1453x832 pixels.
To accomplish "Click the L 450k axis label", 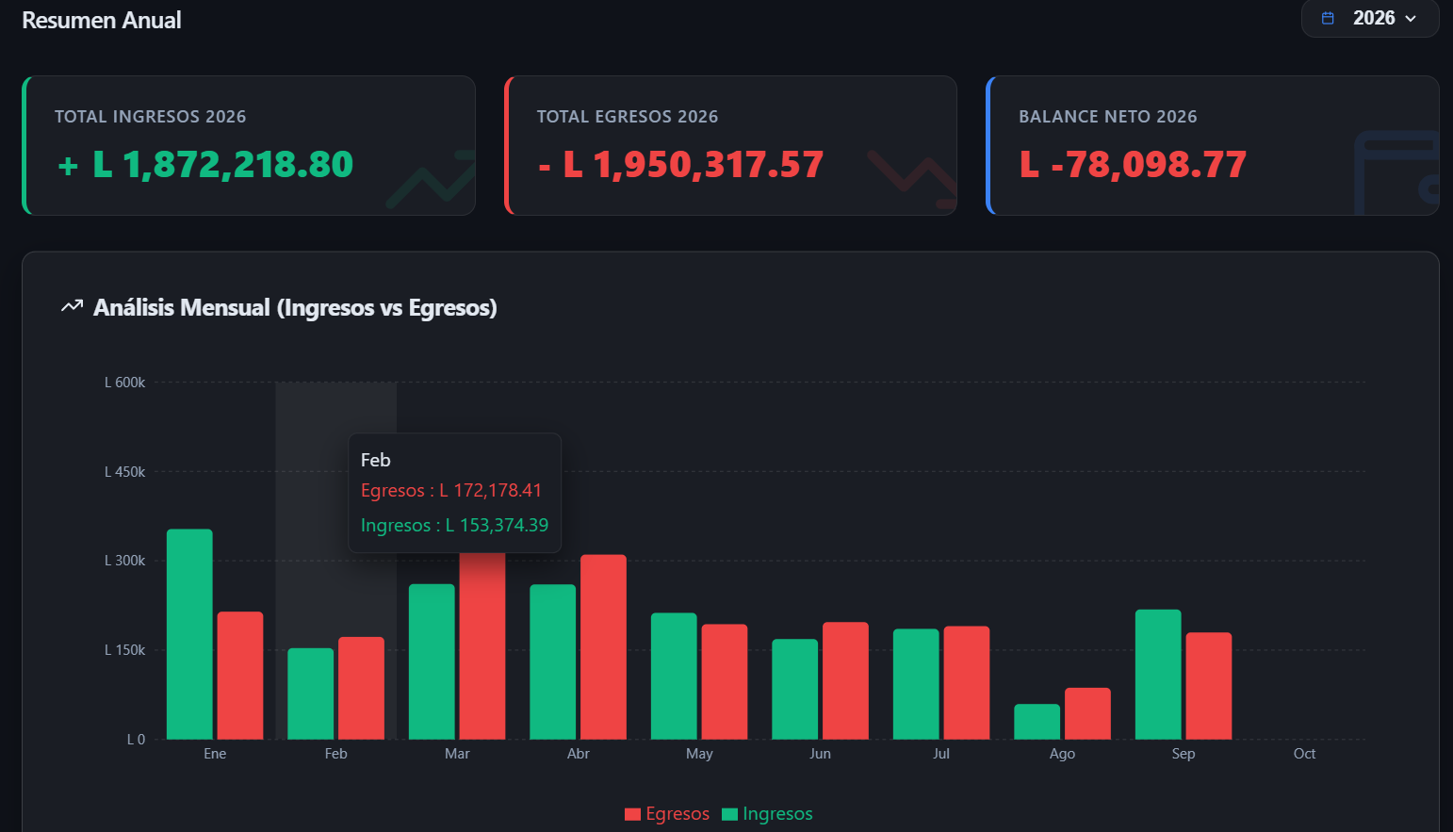I will pos(124,472).
